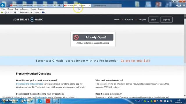Open the red lambda app on the taskbar
186x104 pixels.
pyautogui.click(x=48, y=101)
